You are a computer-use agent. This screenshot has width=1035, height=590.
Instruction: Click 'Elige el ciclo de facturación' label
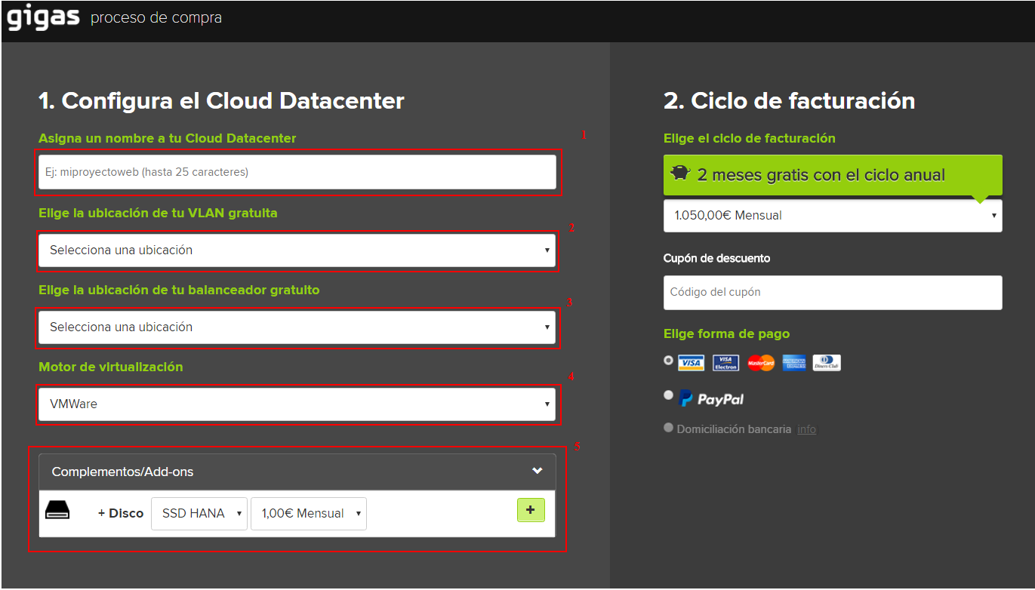pos(750,138)
